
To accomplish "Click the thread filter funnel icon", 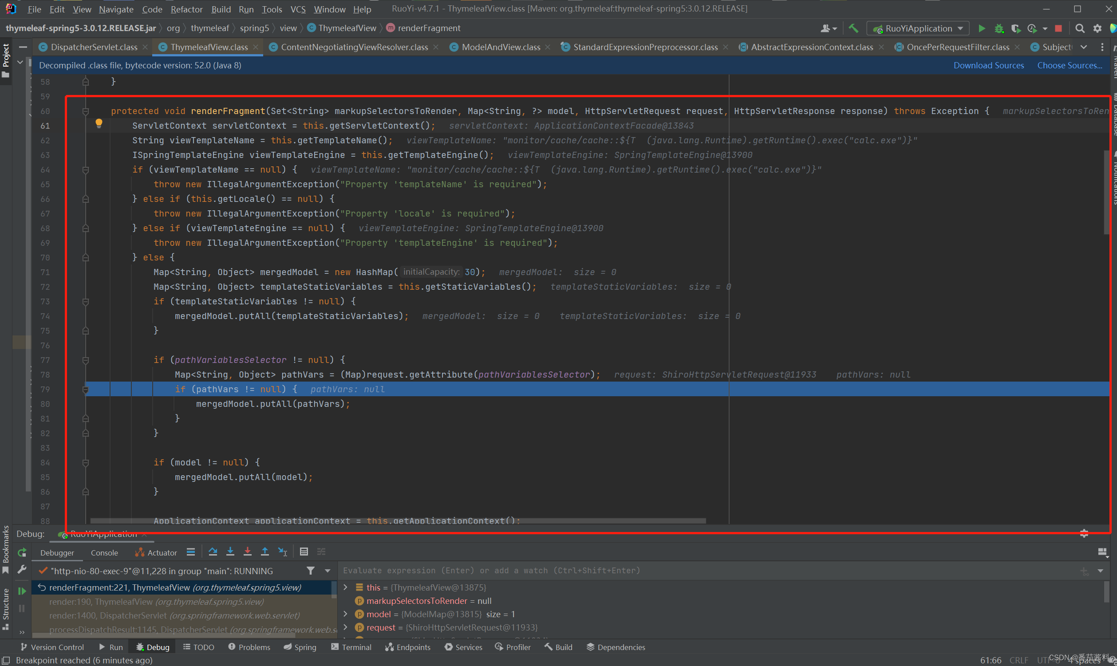I will pos(310,571).
